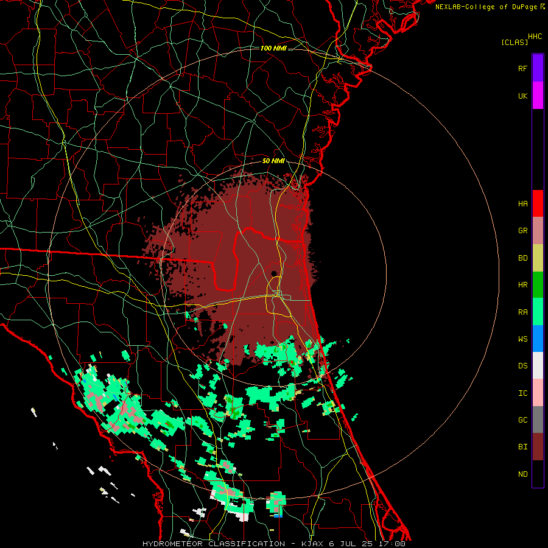Click the 100 NMI range ring label
548x548 pixels.
273,48
